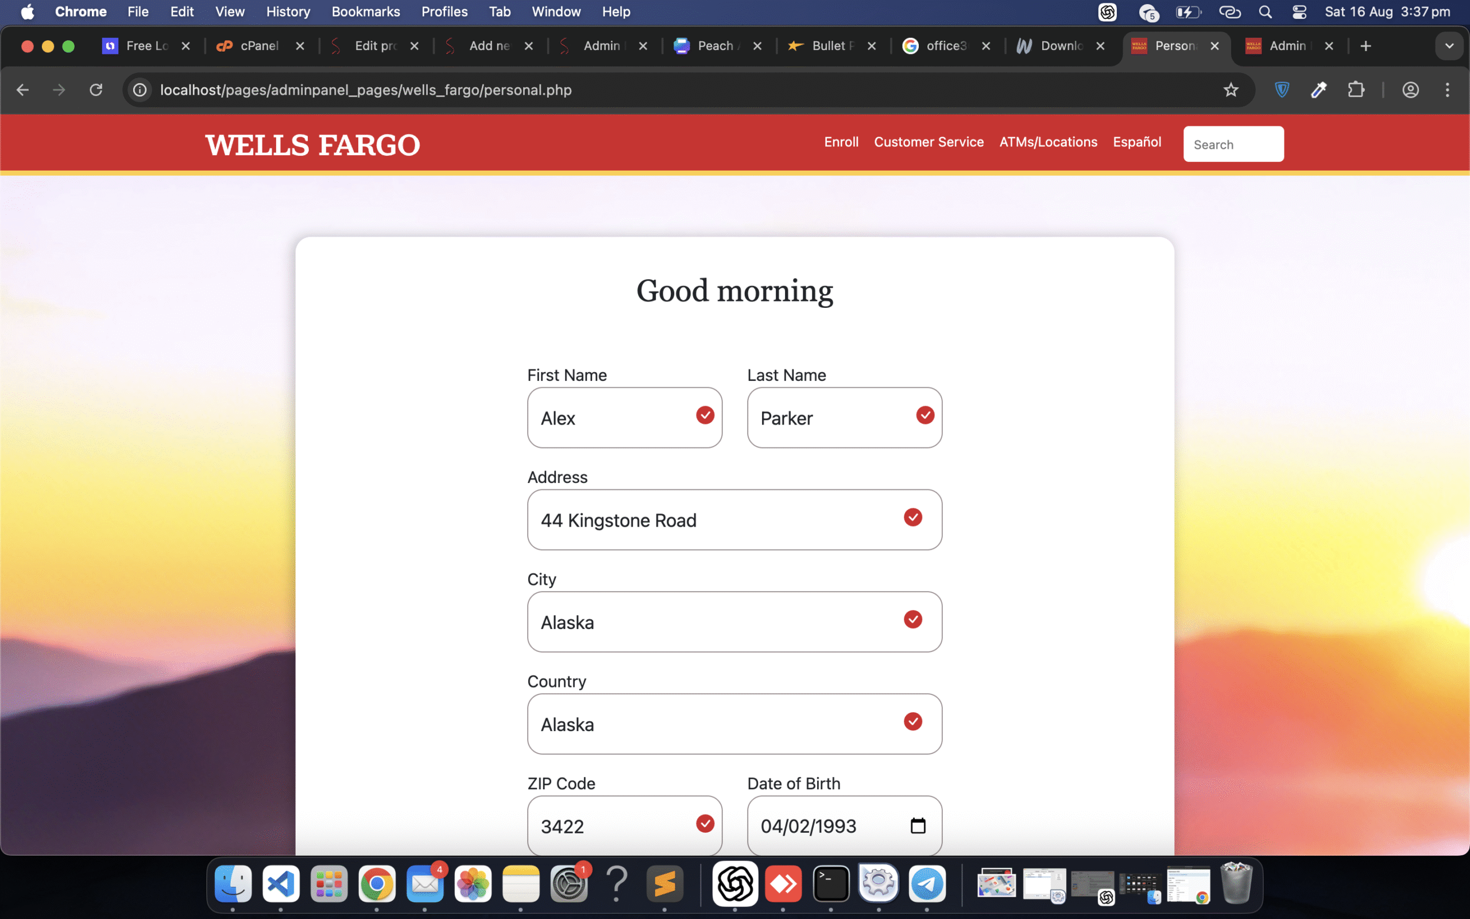Expand the tab search dropdown arrow

(x=1449, y=46)
